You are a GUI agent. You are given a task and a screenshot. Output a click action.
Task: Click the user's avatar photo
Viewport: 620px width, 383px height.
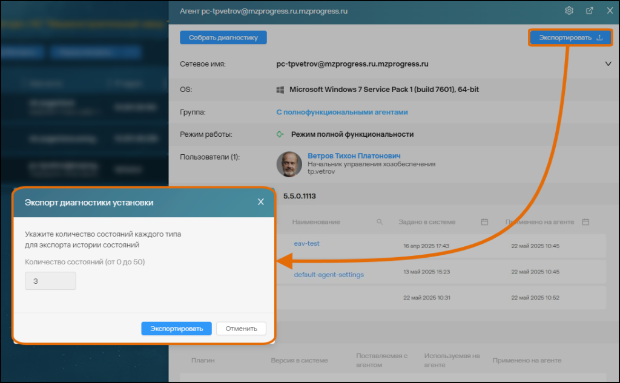pyautogui.click(x=289, y=163)
